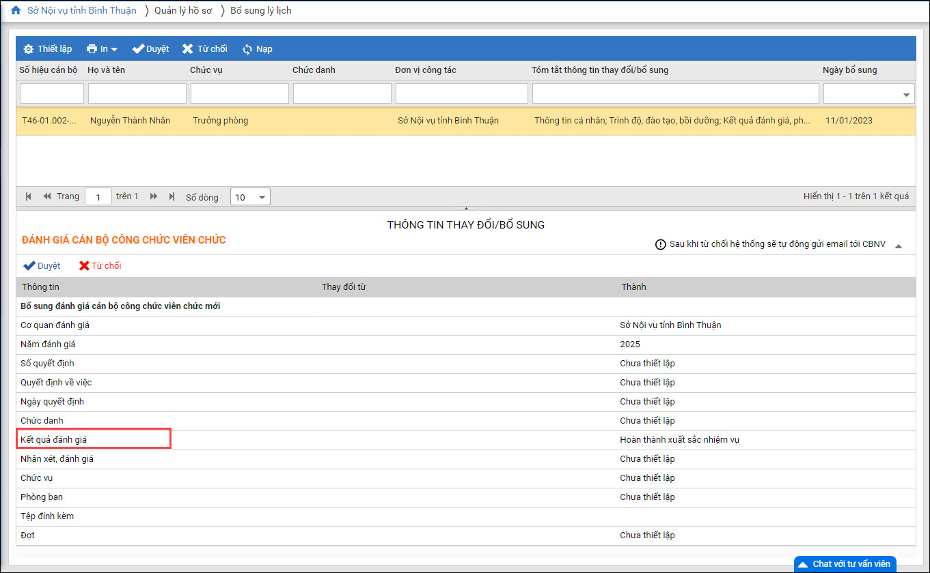Collapse the evaluation section with arrow
The width and height of the screenshot is (930, 573).
[898, 246]
